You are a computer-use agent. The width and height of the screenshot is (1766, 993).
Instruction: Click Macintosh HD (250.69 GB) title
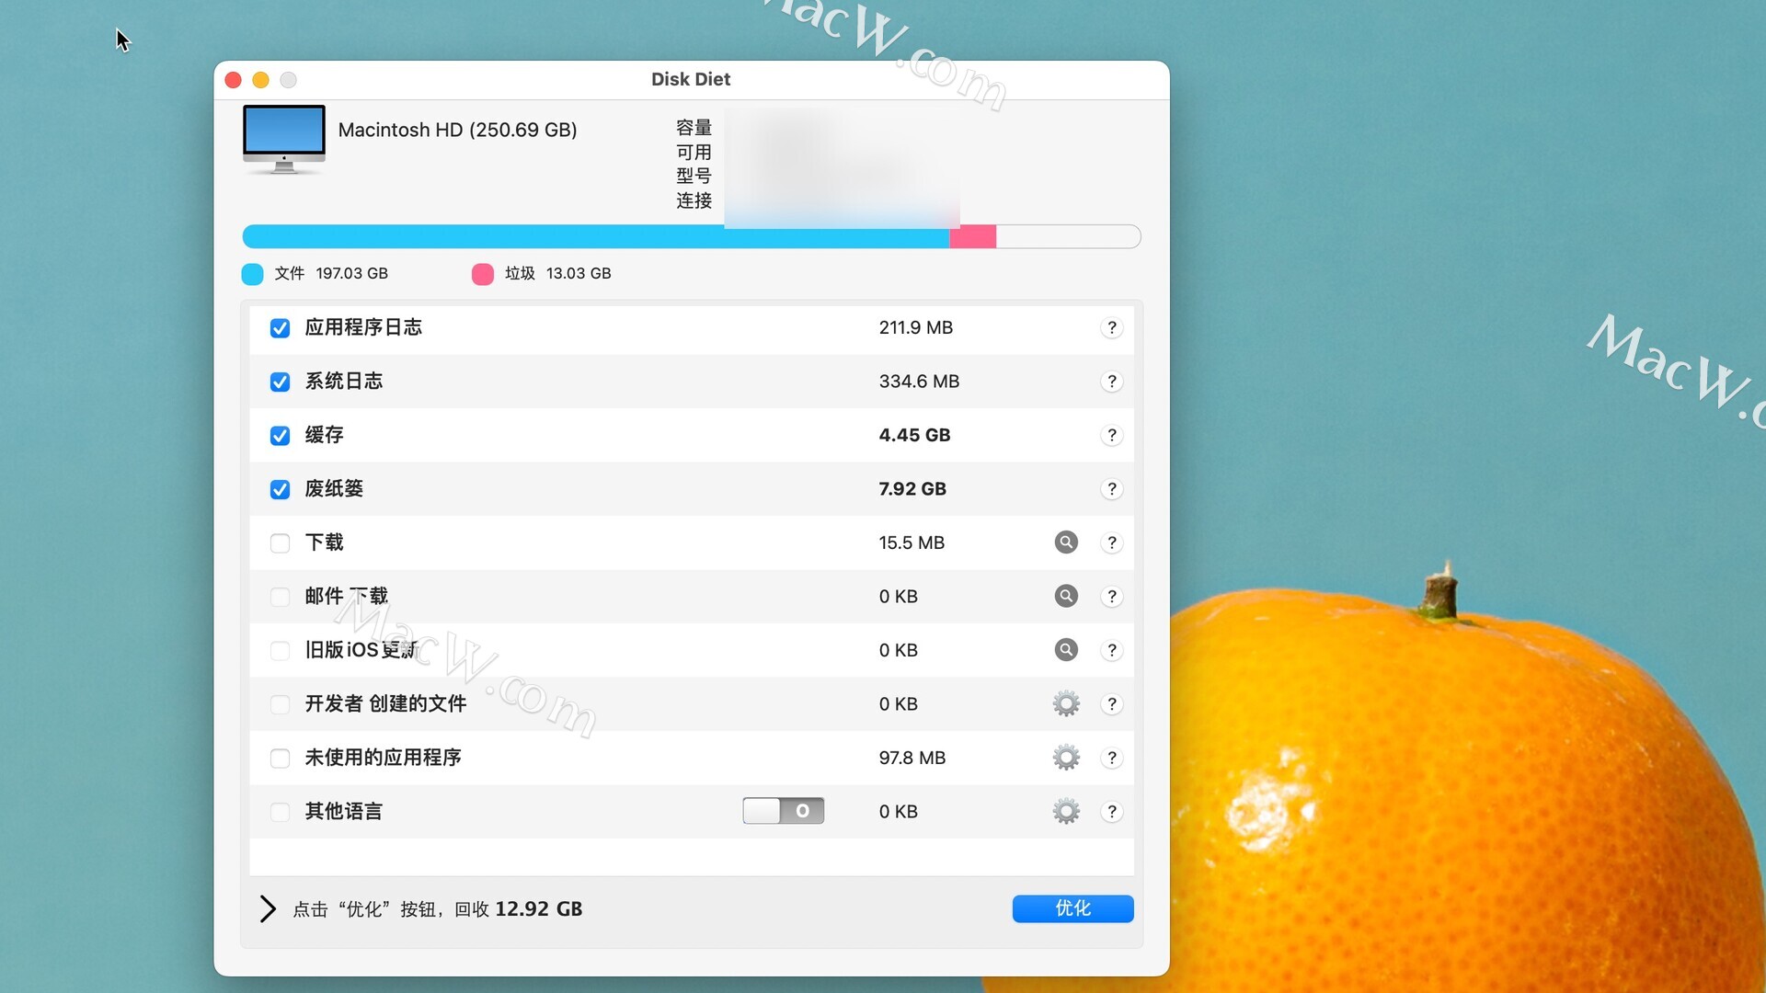point(457,130)
